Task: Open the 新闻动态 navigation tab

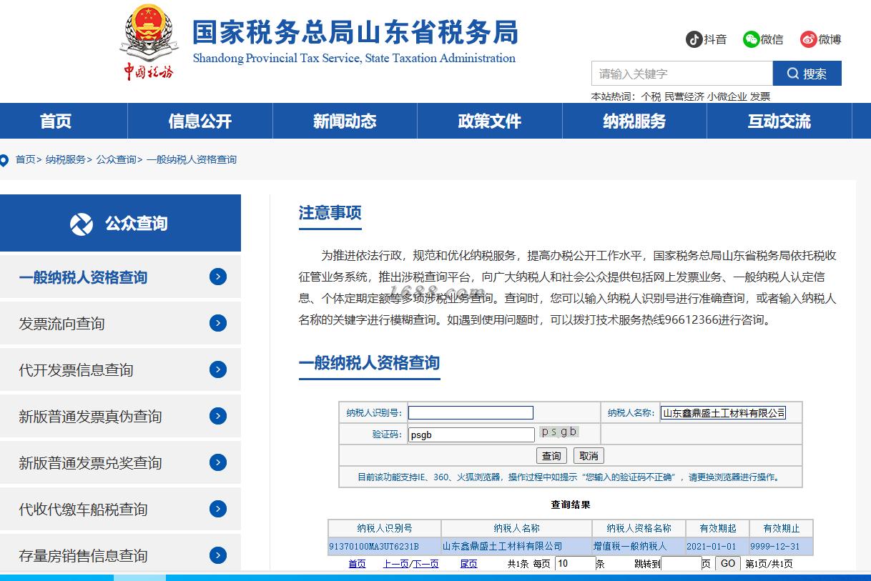Action: [345, 121]
